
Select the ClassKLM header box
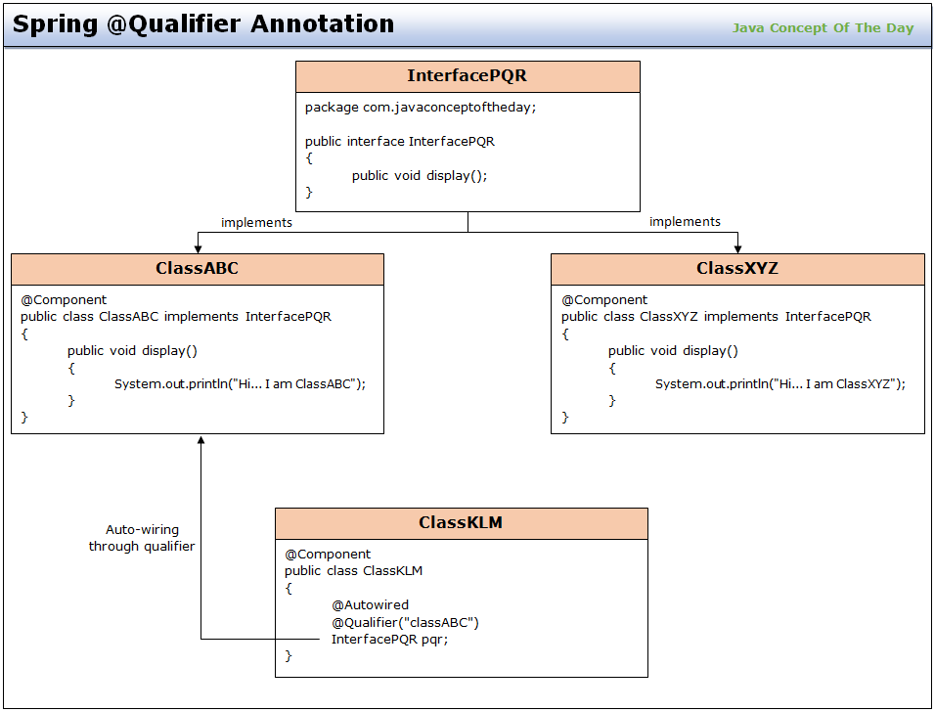[461, 523]
